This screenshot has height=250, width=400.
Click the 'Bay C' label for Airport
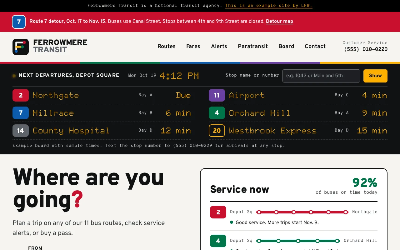342,95
